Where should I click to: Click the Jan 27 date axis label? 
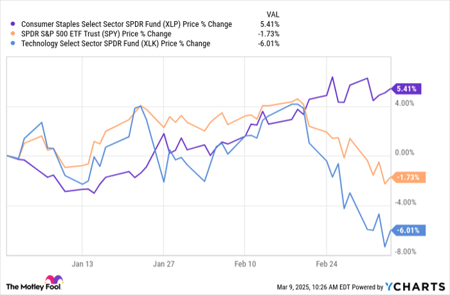pos(164,263)
